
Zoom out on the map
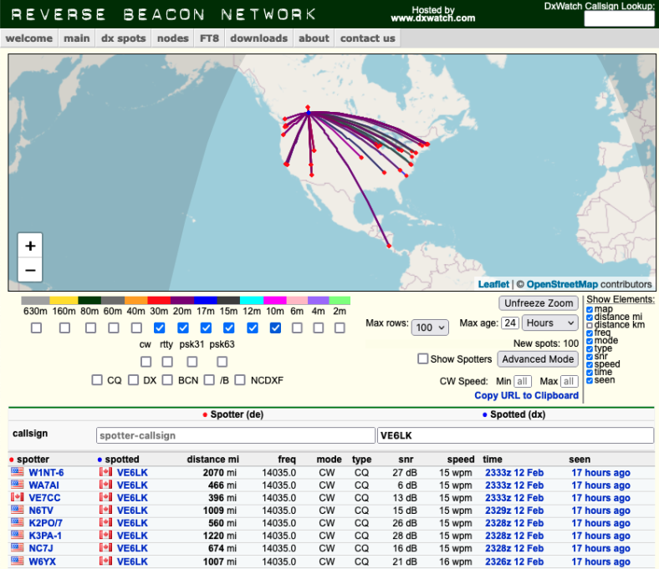pos(30,270)
